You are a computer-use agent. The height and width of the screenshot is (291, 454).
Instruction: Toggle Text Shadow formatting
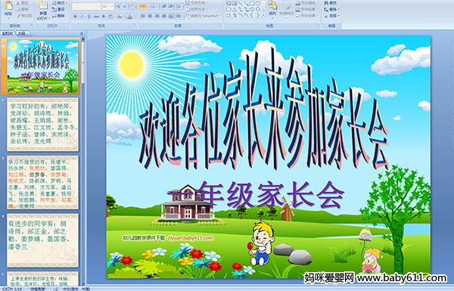(104, 17)
